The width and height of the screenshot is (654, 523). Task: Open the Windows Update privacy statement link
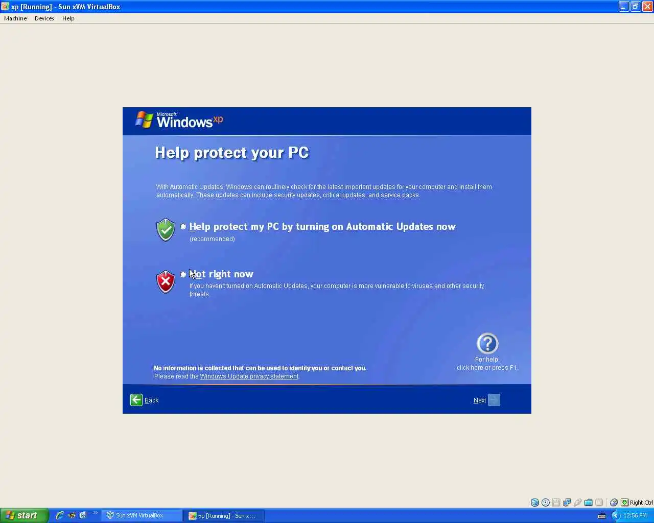click(249, 376)
